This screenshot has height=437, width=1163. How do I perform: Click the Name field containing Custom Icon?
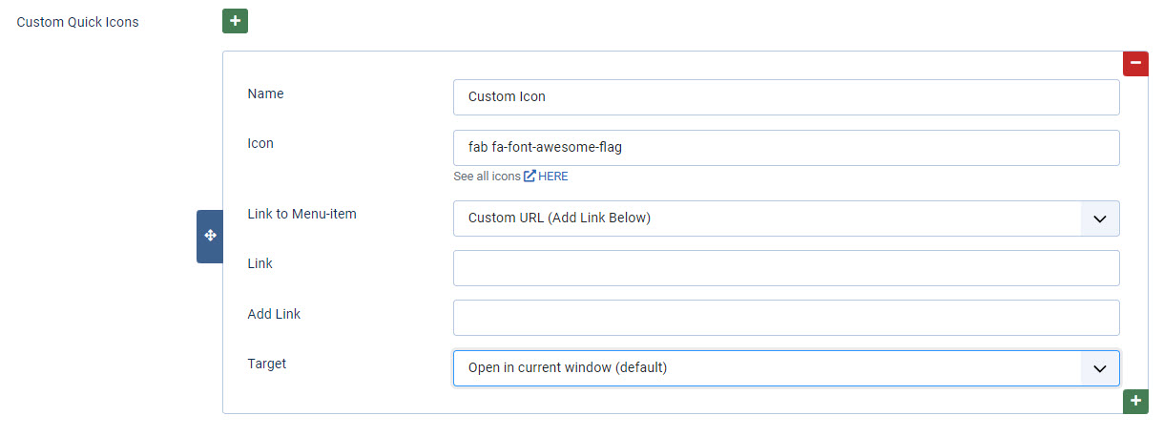[785, 96]
